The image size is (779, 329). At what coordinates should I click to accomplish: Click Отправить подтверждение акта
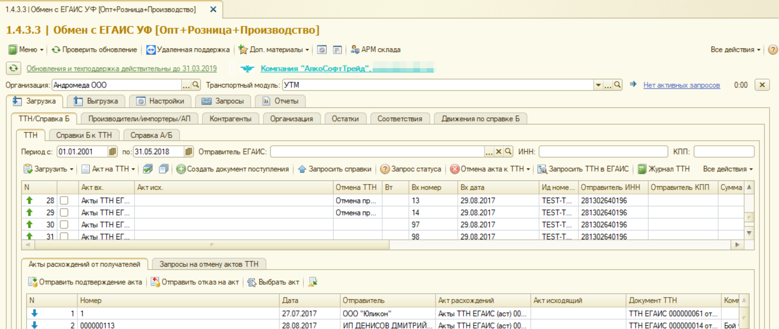click(x=85, y=282)
